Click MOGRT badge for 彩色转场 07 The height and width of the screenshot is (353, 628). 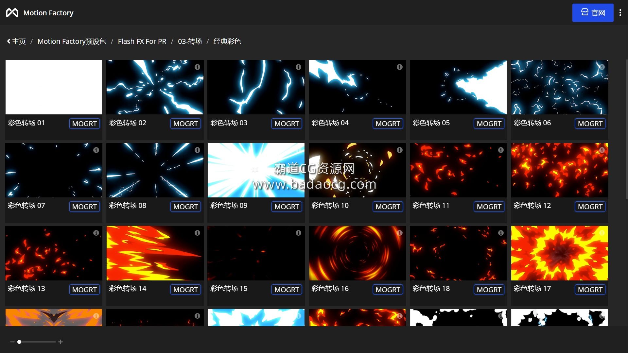(84, 207)
